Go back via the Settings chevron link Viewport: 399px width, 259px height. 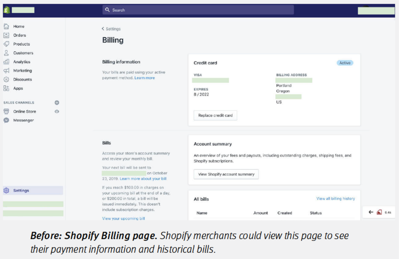111,29
